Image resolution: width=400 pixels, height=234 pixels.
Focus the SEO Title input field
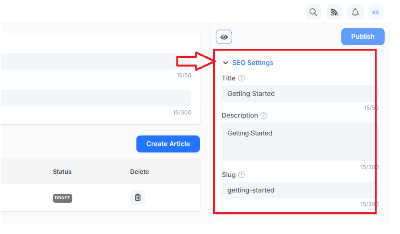point(300,94)
